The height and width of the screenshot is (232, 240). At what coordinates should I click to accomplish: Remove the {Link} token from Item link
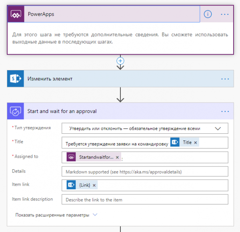click(95, 185)
